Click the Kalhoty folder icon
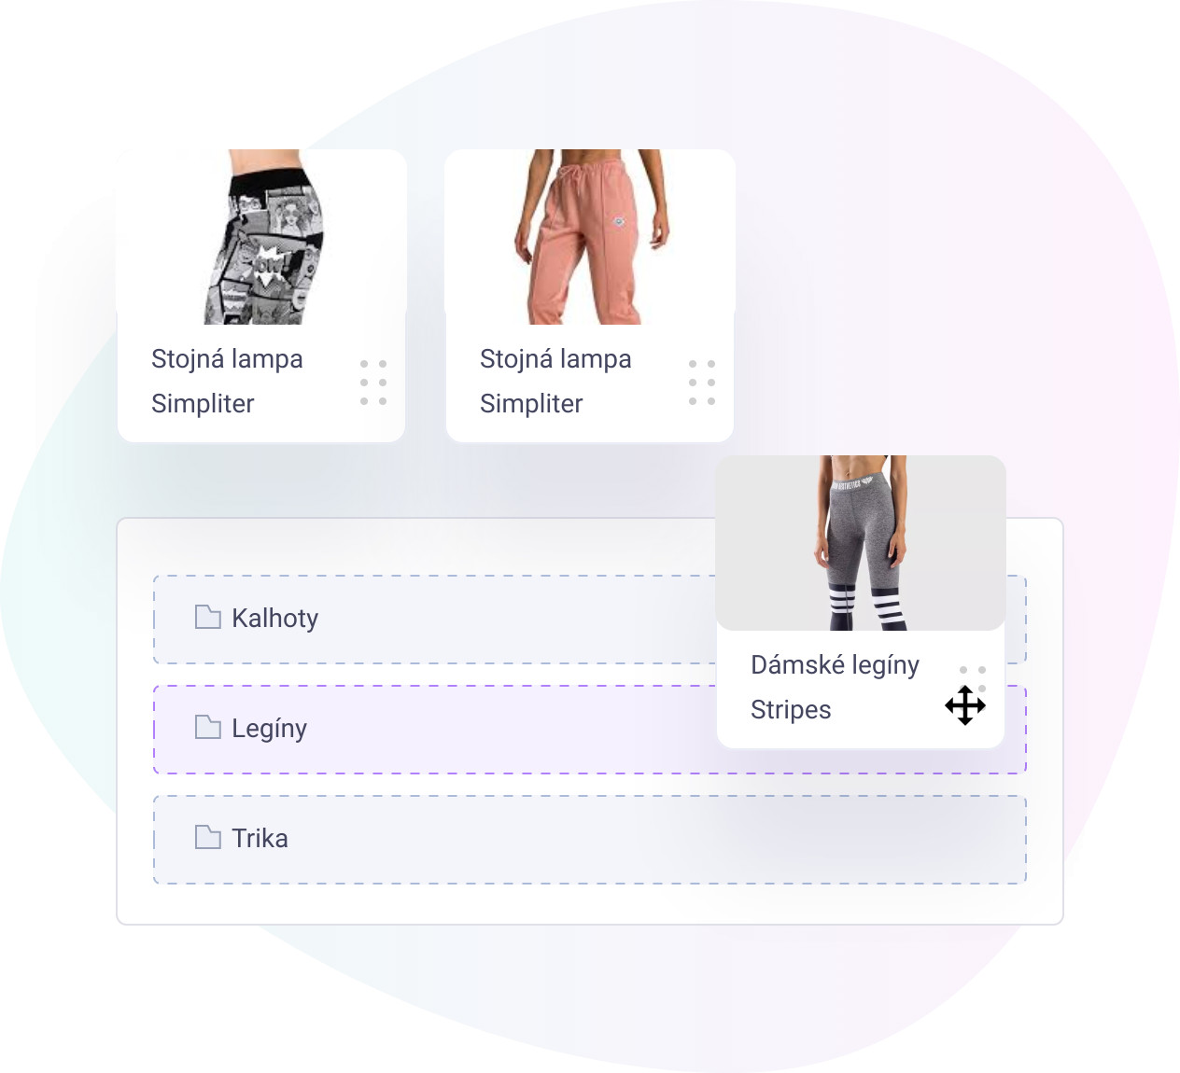The height and width of the screenshot is (1073, 1180). (x=207, y=617)
